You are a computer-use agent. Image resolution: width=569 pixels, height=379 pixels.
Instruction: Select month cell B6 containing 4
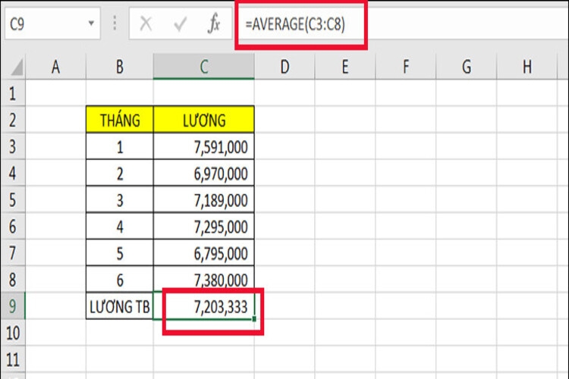point(120,227)
